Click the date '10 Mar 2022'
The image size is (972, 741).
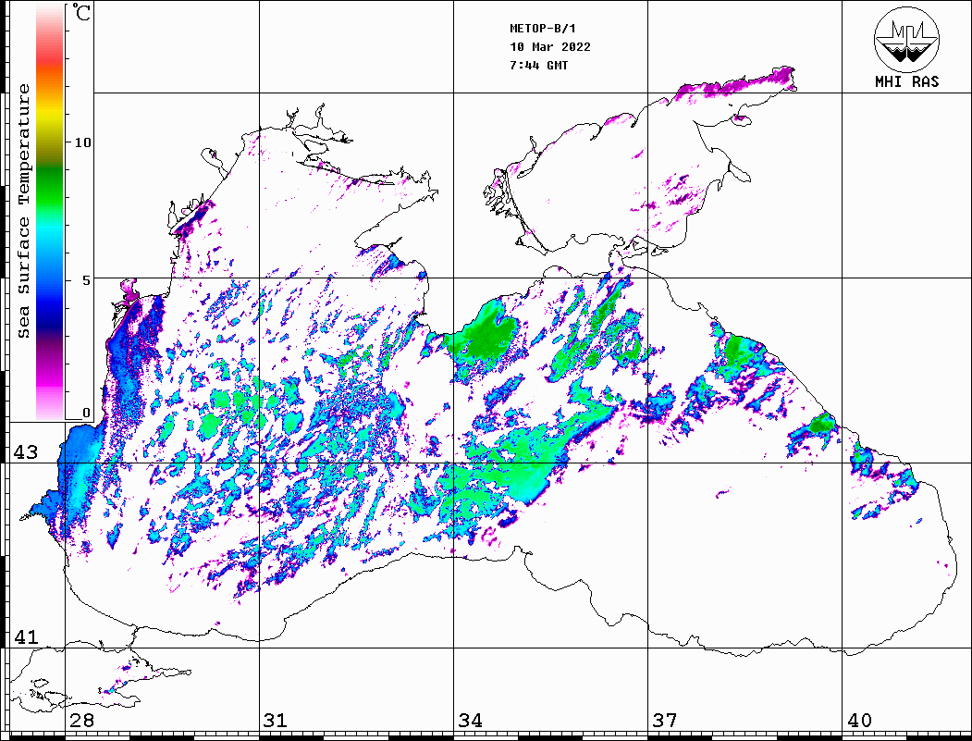click(x=550, y=47)
